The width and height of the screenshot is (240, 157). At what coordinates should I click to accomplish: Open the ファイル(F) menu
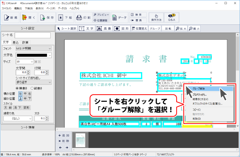click(x=6, y=8)
